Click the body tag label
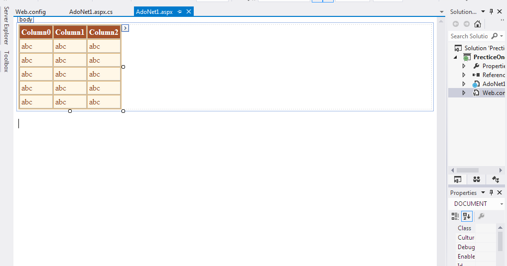507x266 pixels. 25,19
